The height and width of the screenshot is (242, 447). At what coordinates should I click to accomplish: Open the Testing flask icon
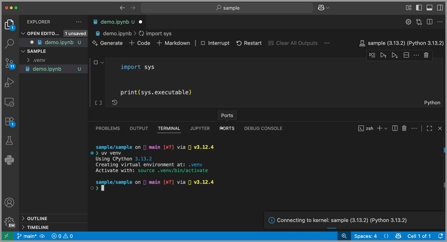(9, 141)
